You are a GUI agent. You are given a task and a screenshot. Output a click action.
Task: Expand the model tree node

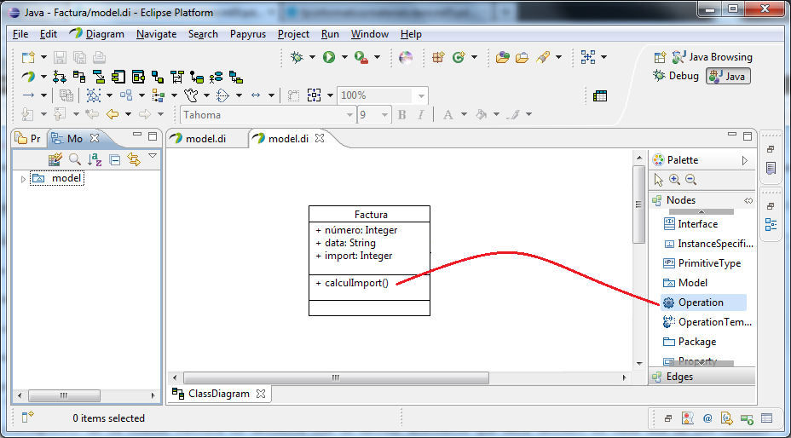coord(23,179)
